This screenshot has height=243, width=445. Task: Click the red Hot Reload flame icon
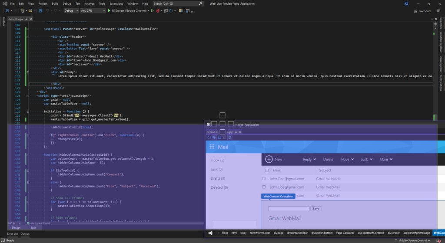point(158,11)
